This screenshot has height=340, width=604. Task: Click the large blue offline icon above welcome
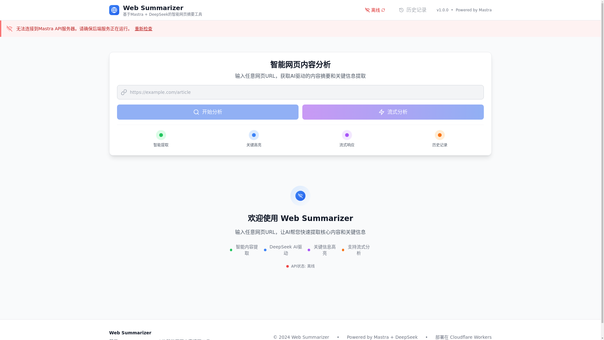pyautogui.click(x=300, y=196)
